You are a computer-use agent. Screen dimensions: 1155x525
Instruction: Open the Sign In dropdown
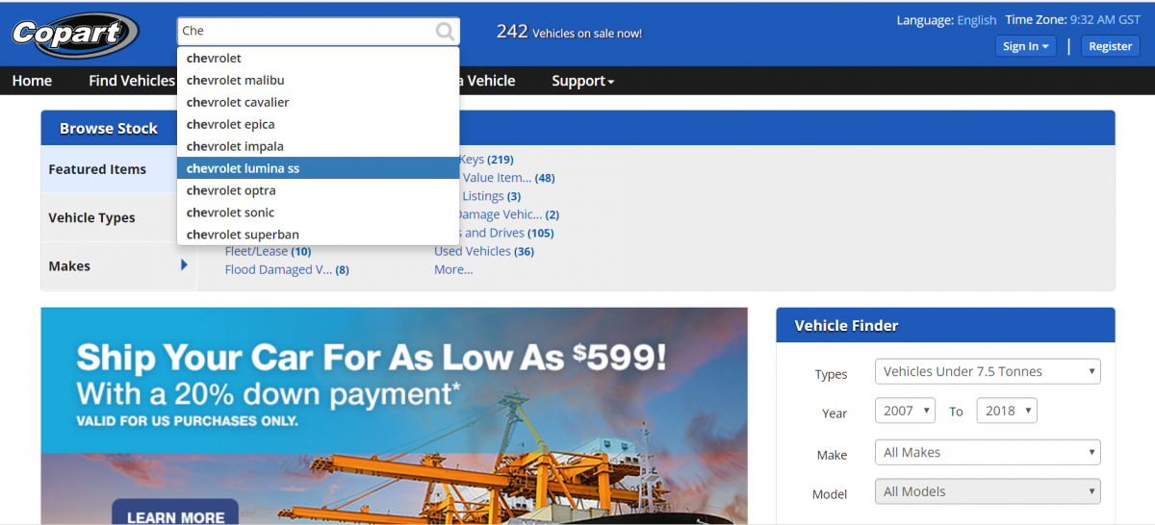pos(1025,46)
